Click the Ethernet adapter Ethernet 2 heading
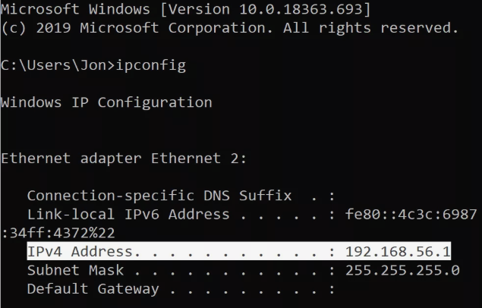The image size is (482, 308). tap(124, 159)
